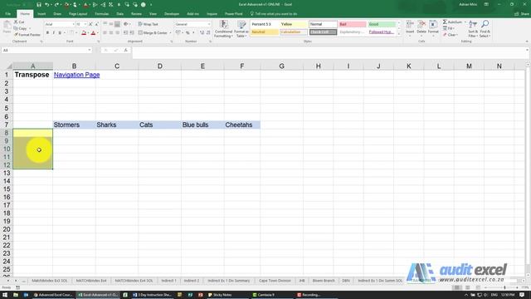
Task: Open the Windows Start menu
Action: (x=5, y=295)
